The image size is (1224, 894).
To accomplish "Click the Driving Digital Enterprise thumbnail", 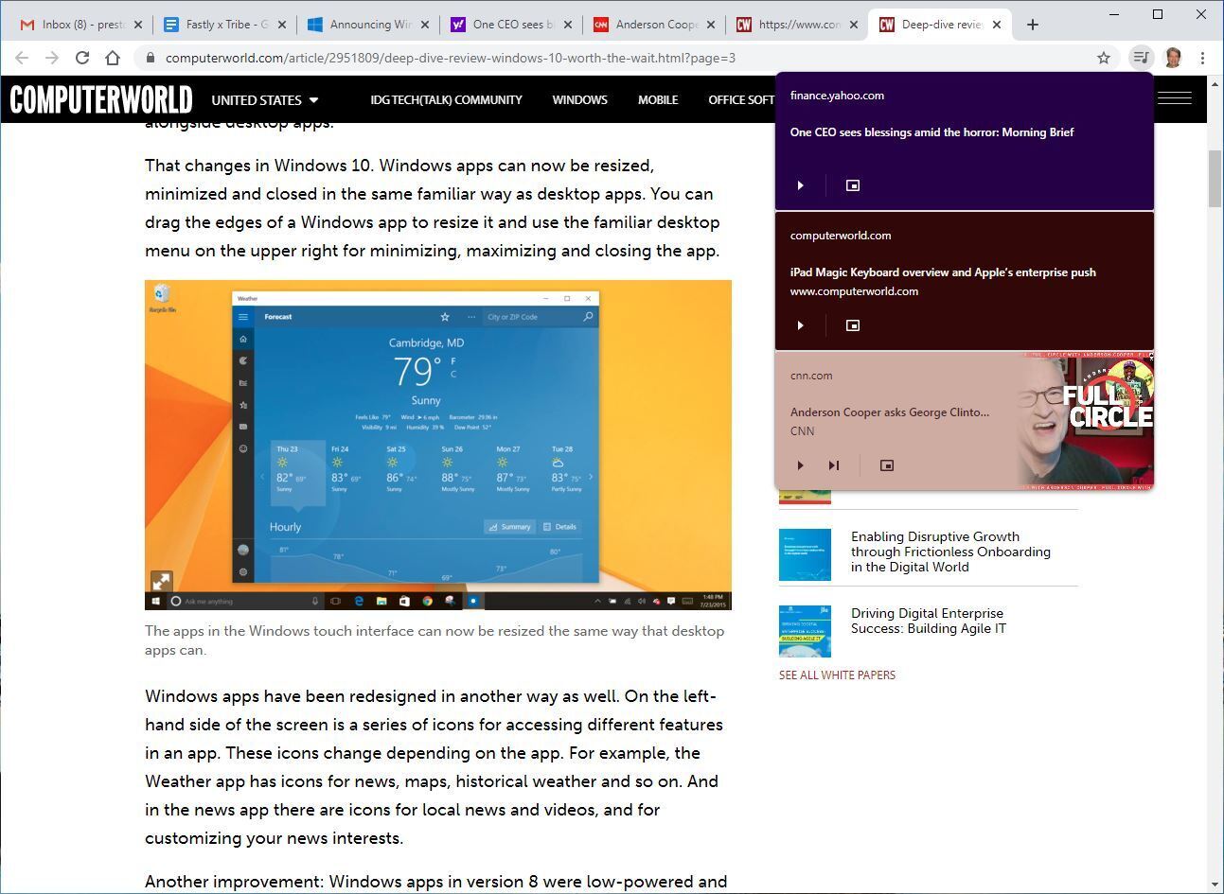I will (x=805, y=631).
